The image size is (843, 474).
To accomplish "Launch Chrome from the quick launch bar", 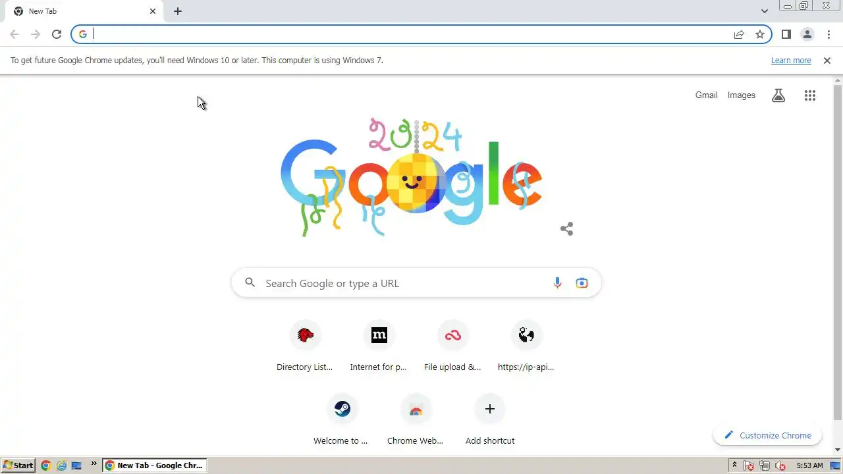I will pos(45,465).
